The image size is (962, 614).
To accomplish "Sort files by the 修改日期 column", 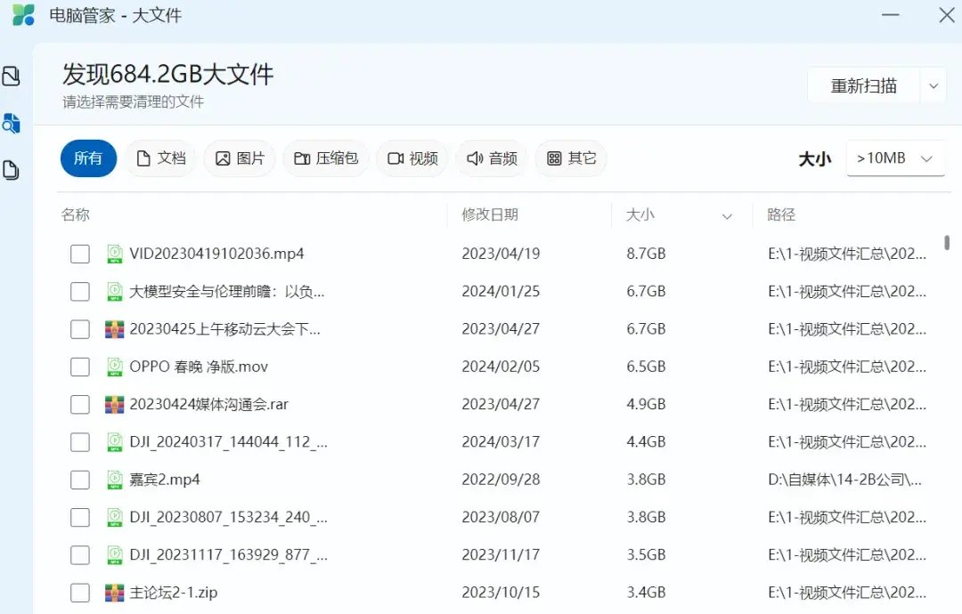I will (492, 214).
